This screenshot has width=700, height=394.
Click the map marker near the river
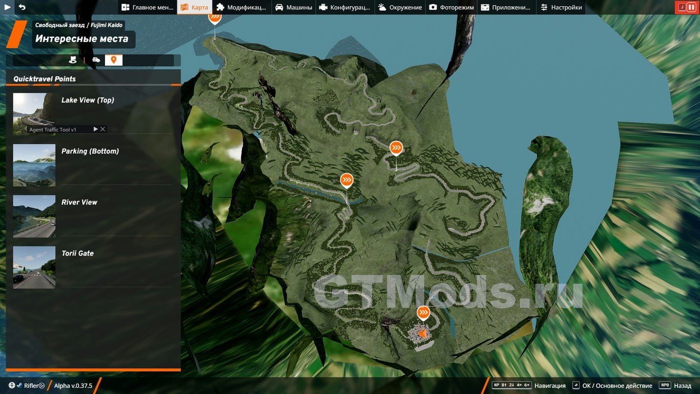[347, 180]
